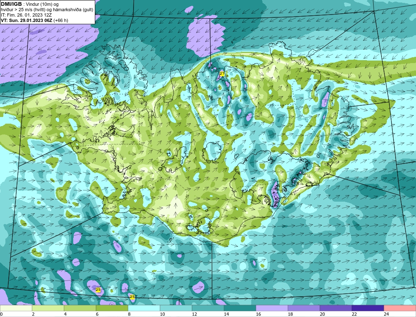Click the legend scale label '14'
The height and width of the screenshot is (317, 416).
[226, 315]
